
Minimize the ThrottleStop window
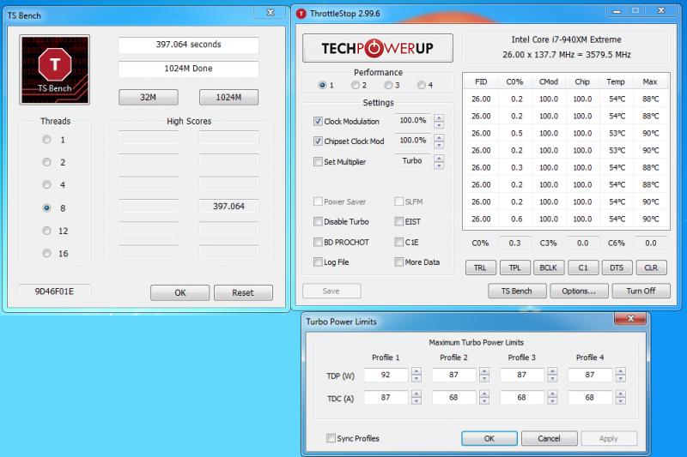(x=617, y=10)
